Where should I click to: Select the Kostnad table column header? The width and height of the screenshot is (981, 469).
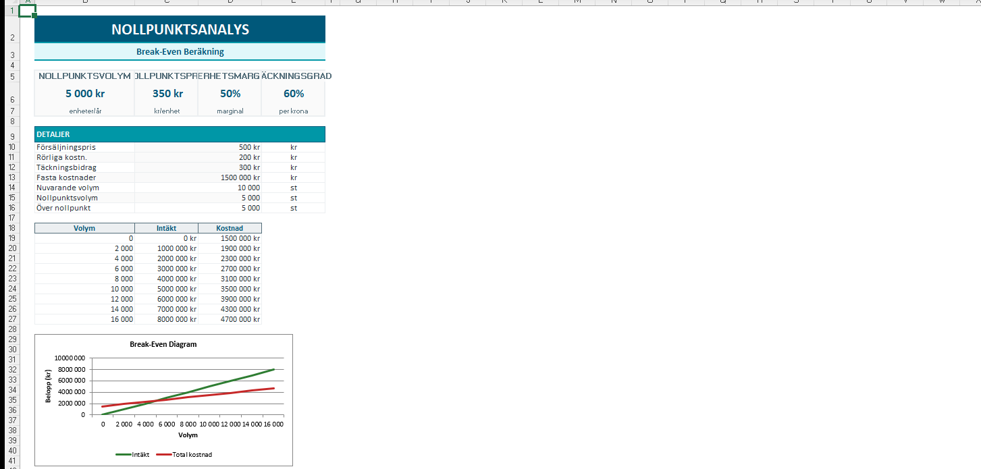pyautogui.click(x=230, y=228)
